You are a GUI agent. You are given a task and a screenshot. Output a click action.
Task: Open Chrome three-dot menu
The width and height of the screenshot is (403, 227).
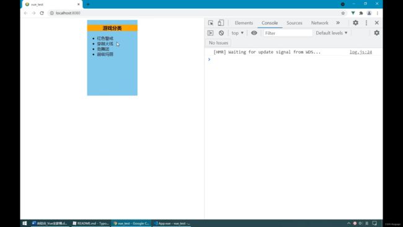[x=378, y=13]
